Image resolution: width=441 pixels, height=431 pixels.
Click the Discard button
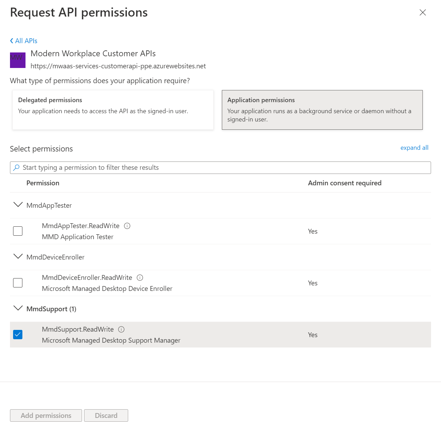[x=106, y=415]
